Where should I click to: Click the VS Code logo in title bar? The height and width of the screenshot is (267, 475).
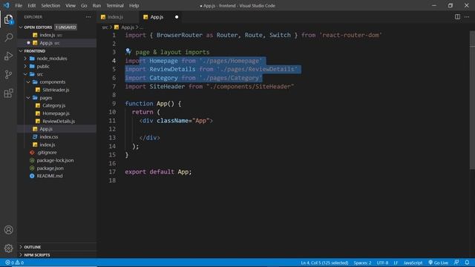(7, 5)
